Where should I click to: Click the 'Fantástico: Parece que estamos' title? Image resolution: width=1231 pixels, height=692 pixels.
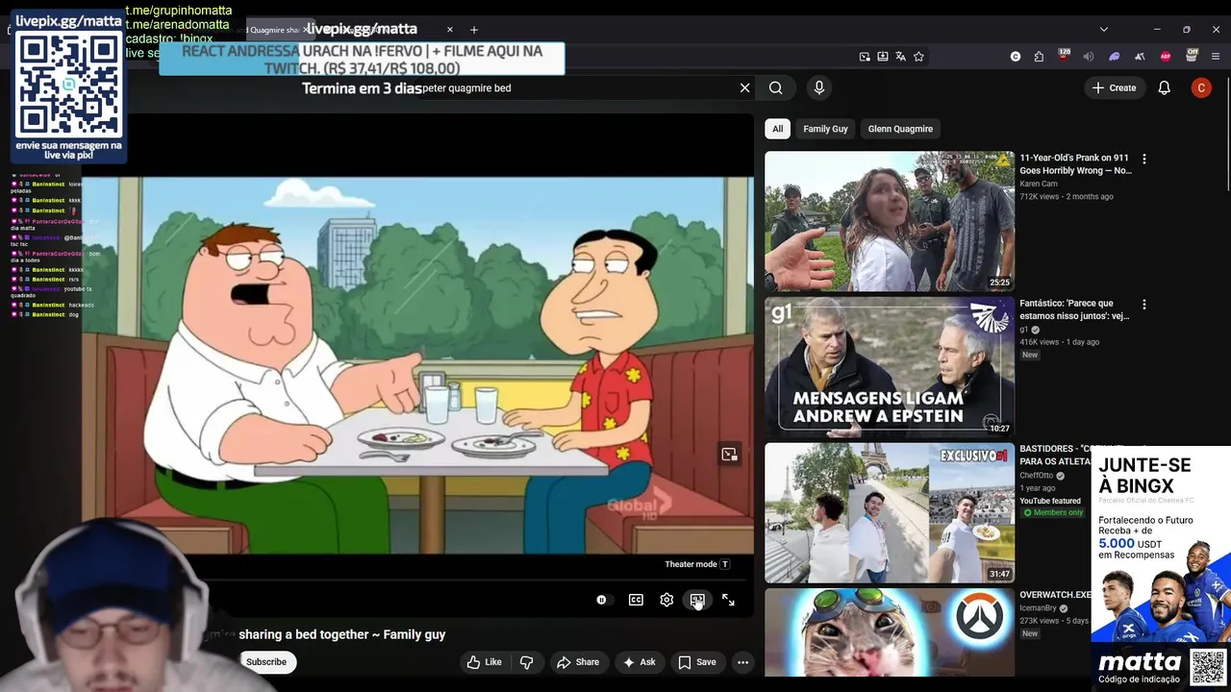pos(1074,309)
